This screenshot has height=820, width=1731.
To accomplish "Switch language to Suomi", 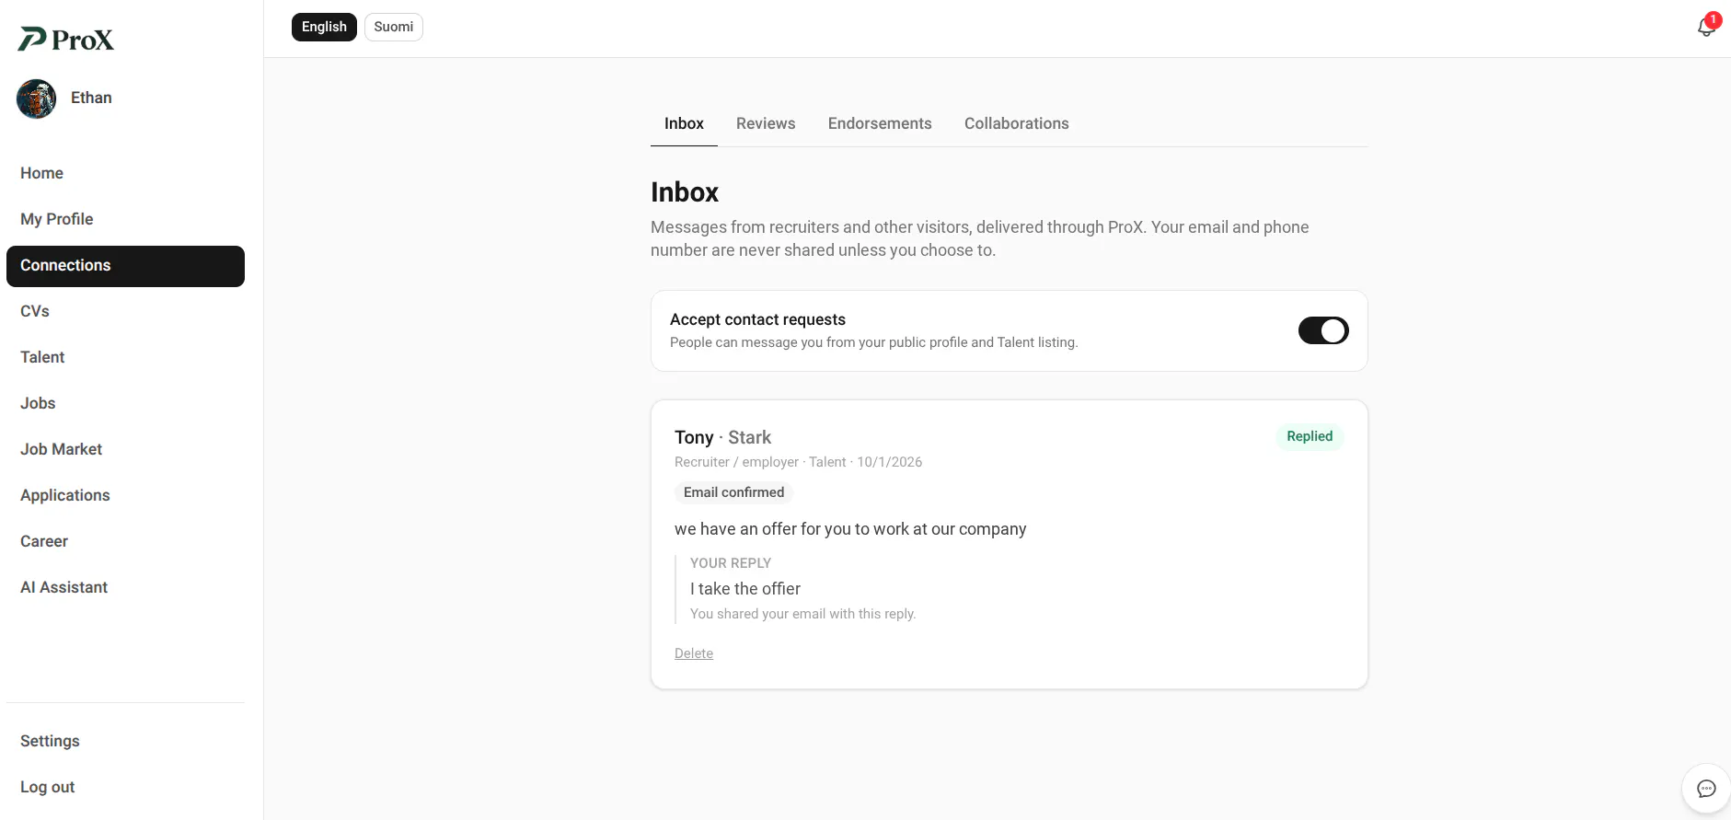I will [394, 27].
